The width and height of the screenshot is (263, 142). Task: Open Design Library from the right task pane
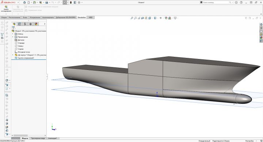tap(261, 28)
